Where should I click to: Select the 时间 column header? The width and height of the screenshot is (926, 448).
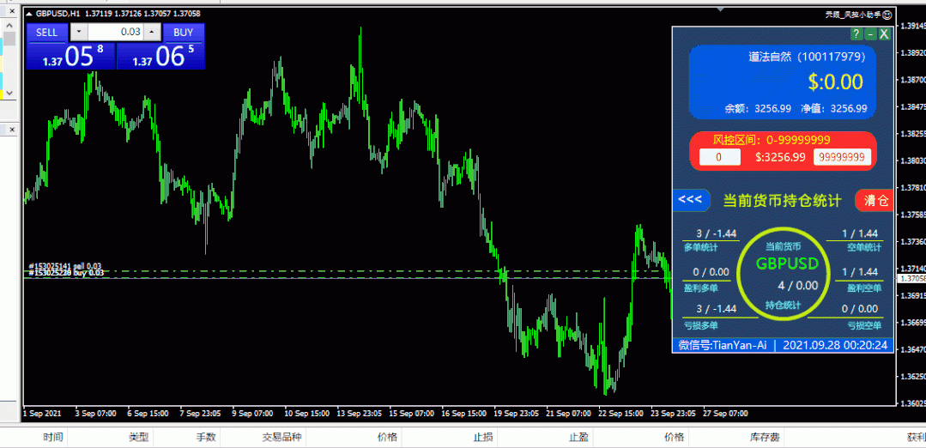click(53, 437)
